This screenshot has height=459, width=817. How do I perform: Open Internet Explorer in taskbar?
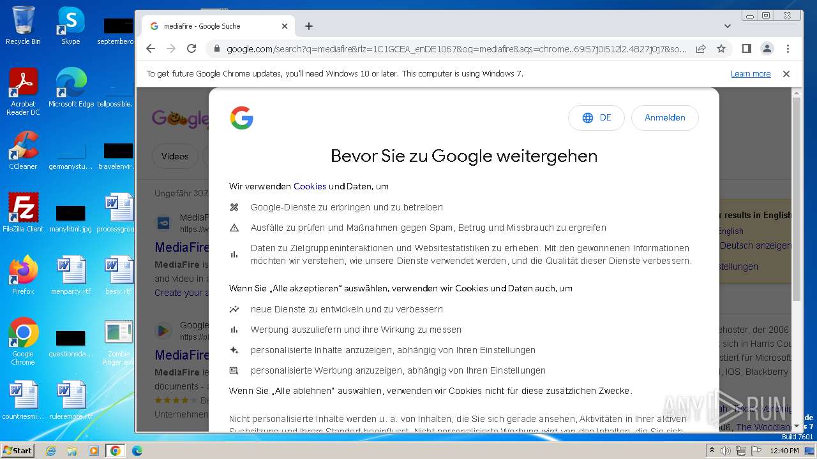pos(50,451)
